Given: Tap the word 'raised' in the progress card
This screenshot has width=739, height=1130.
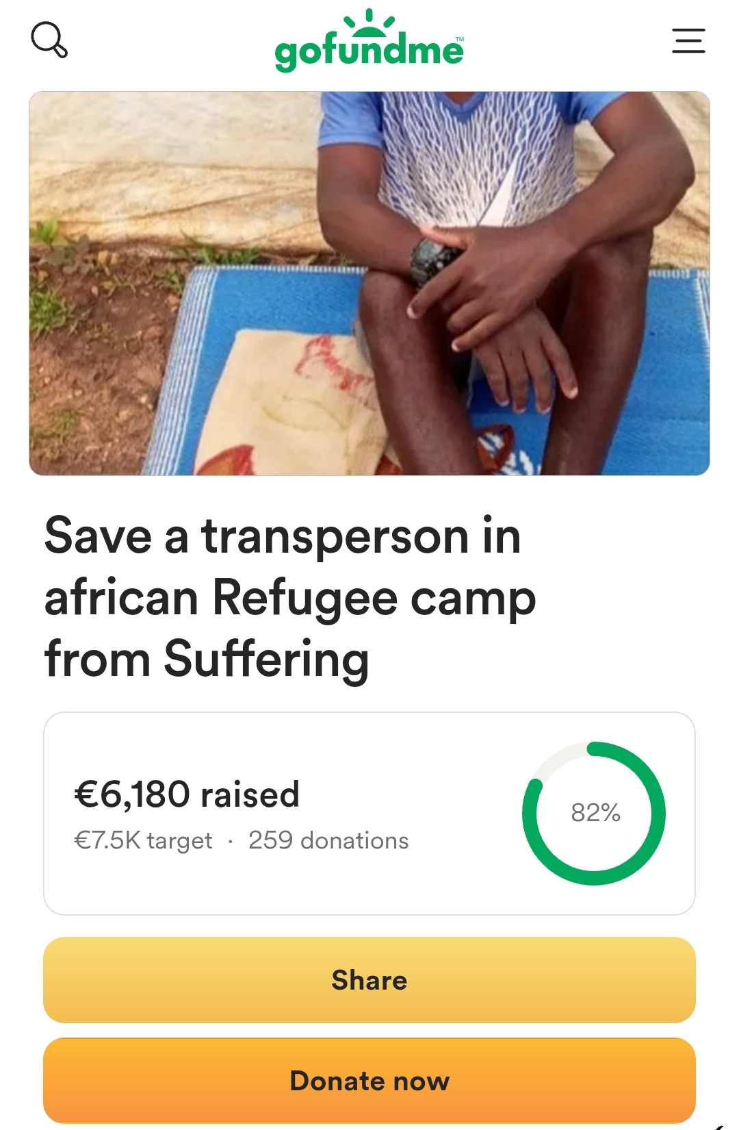Looking at the screenshot, I should pos(250,794).
